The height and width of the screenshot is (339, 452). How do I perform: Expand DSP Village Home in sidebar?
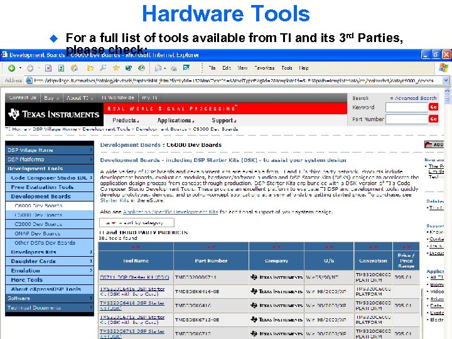coord(50,150)
